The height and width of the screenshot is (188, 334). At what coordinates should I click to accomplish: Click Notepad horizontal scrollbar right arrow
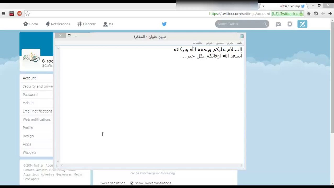[242, 165]
